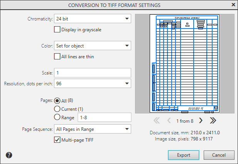Viewport: 238px width, 164px height.
Task: Enable Display in grayscale checkbox
Action: pyautogui.click(x=57, y=29)
